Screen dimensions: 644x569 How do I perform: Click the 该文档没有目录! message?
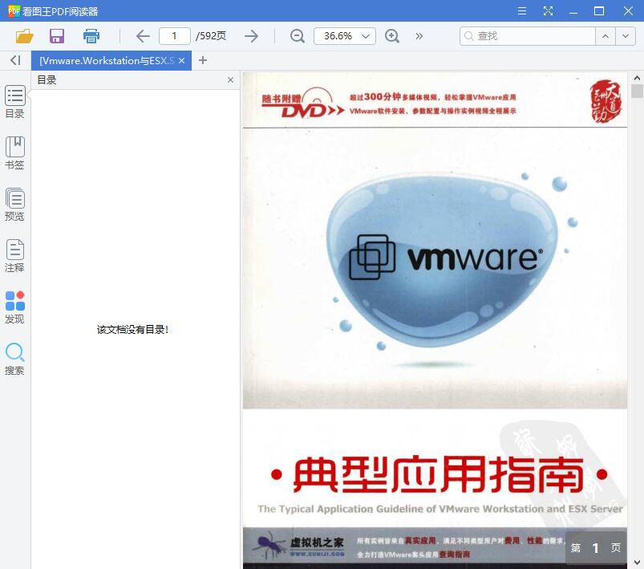coord(132,330)
